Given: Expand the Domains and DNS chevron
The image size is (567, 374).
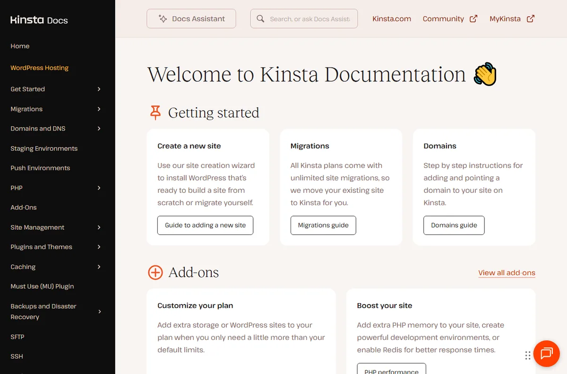Looking at the screenshot, I should pos(99,129).
